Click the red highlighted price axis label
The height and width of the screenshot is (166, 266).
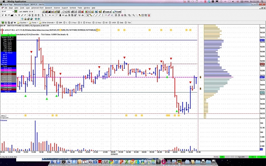[262, 64]
